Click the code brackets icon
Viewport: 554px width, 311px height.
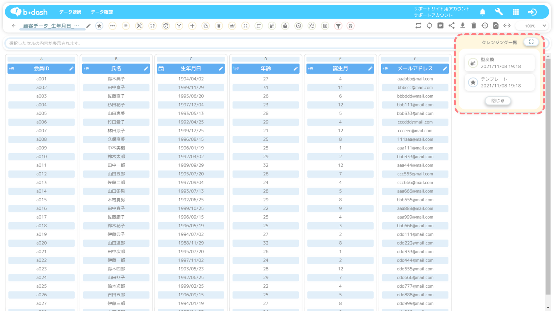[507, 26]
